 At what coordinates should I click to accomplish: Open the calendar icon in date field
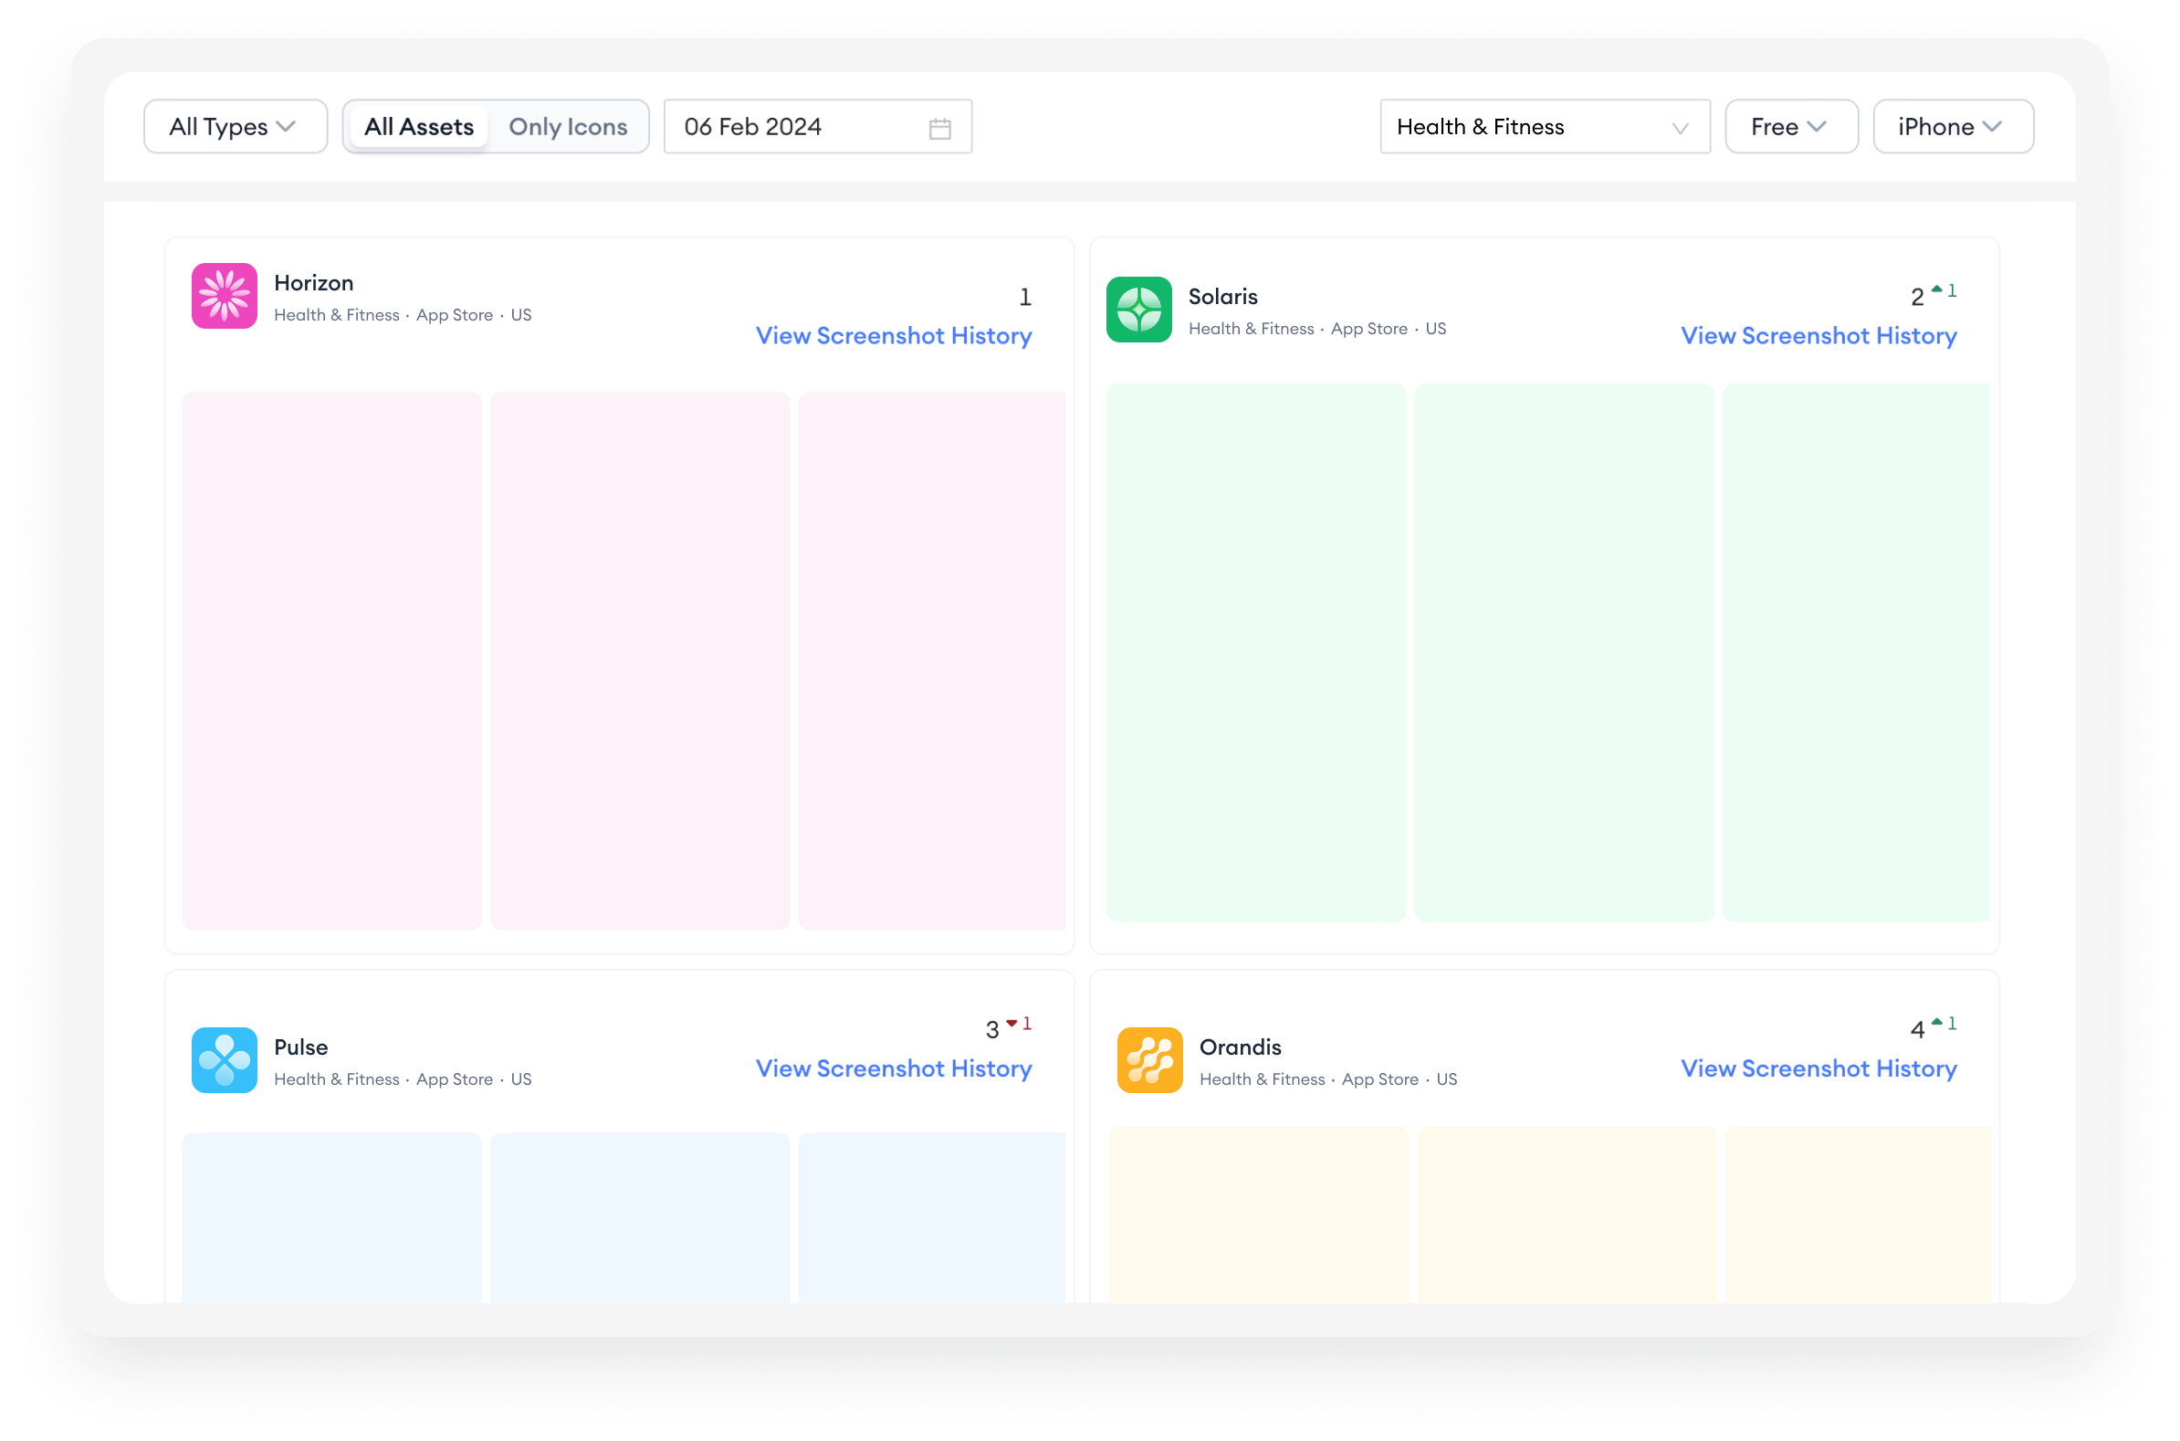(938, 128)
